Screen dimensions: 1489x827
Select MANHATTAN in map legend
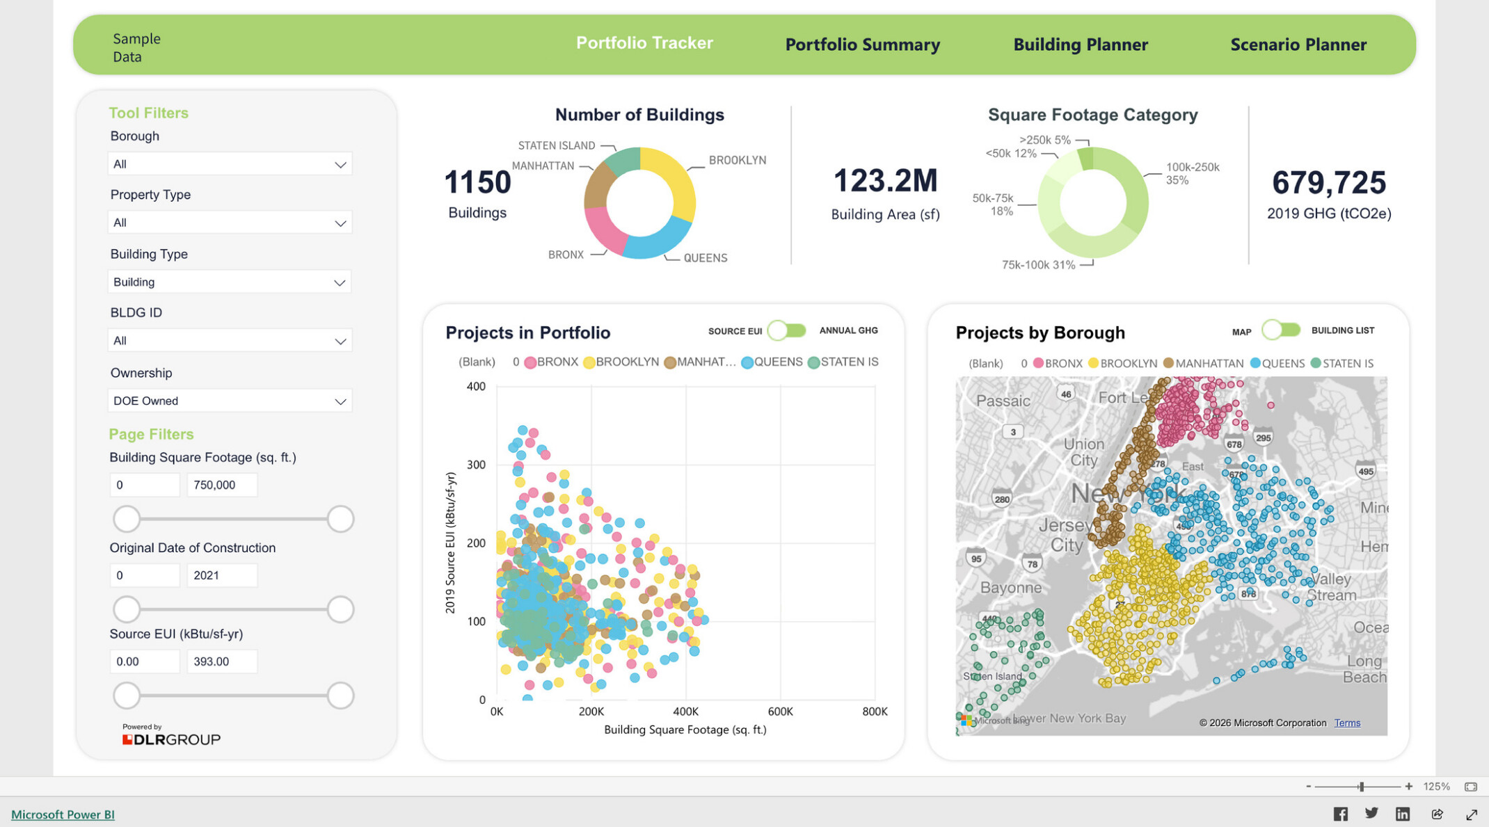point(1203,363)
